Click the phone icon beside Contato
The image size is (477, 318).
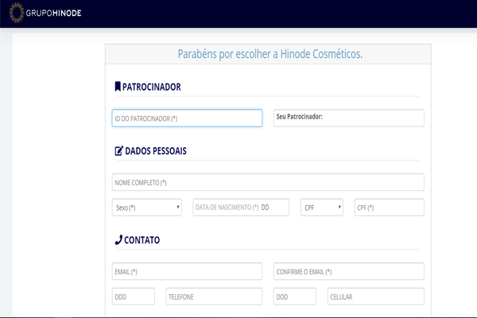[x=118, y=239]
